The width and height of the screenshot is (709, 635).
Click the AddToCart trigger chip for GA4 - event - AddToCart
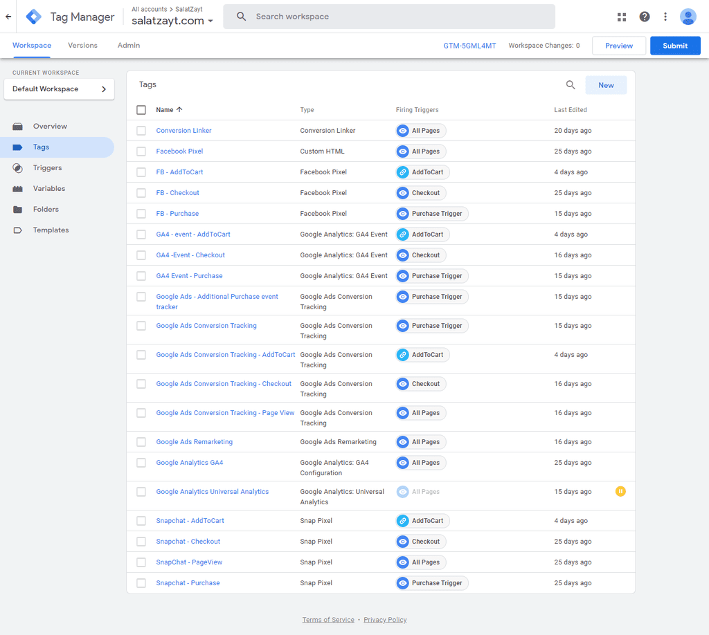pyautogui.click(x=423, y=234)
